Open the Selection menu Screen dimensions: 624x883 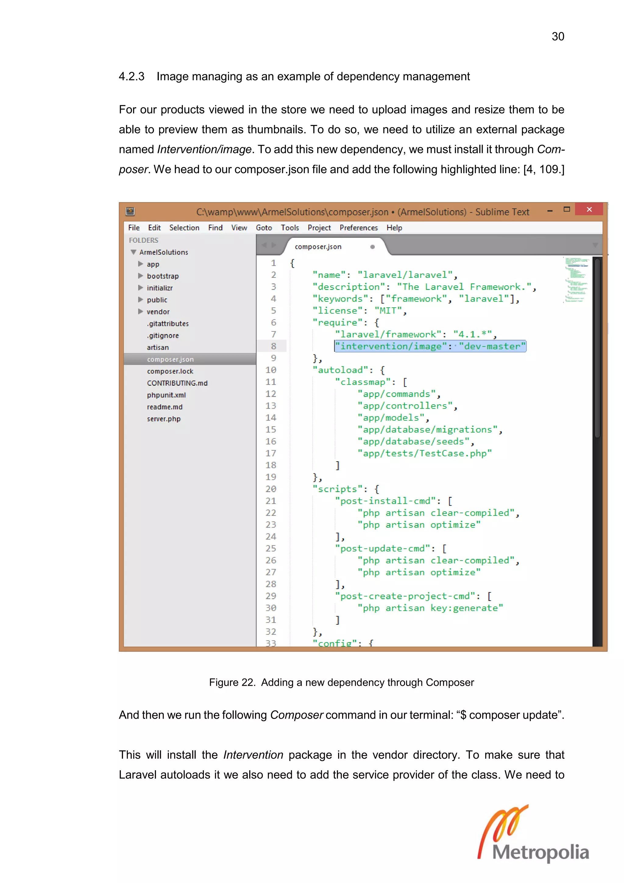(x=184, y=228)
